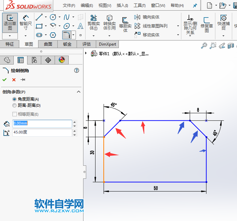Cancel chamfer with red X

pyautogui.click(x=14, y=80)
